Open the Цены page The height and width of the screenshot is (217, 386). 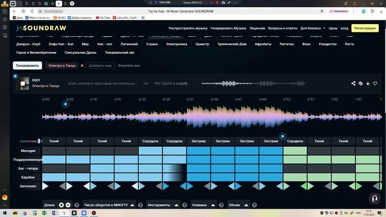[x=333, y=28]
